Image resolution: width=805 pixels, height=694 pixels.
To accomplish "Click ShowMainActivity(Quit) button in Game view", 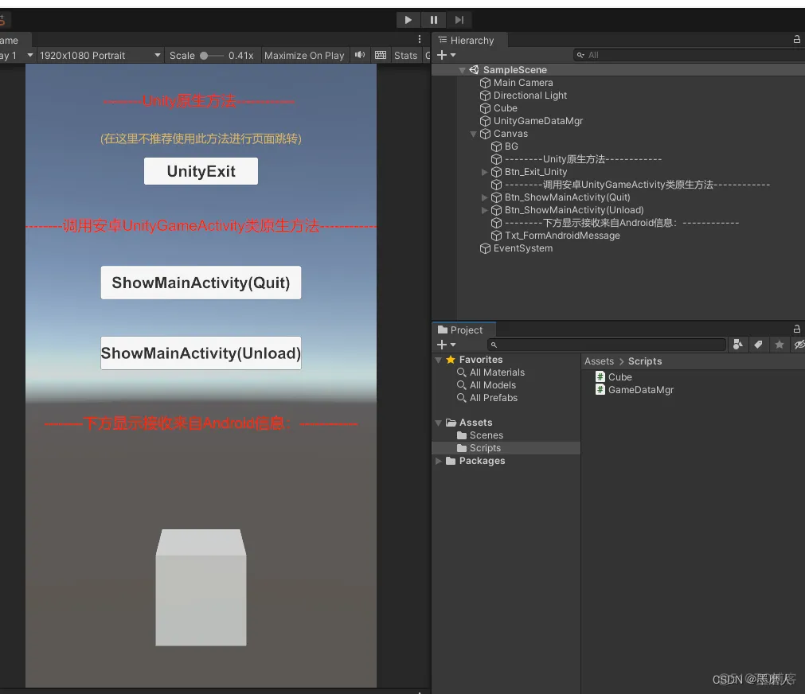I will (201, 283).
